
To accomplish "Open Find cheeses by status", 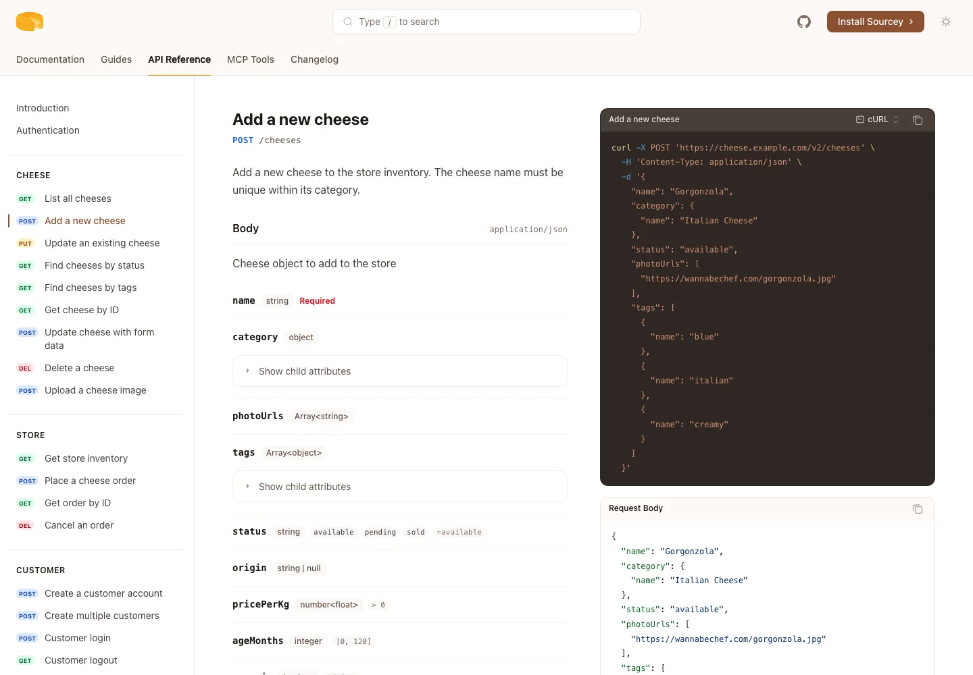I will pos(96,265).
